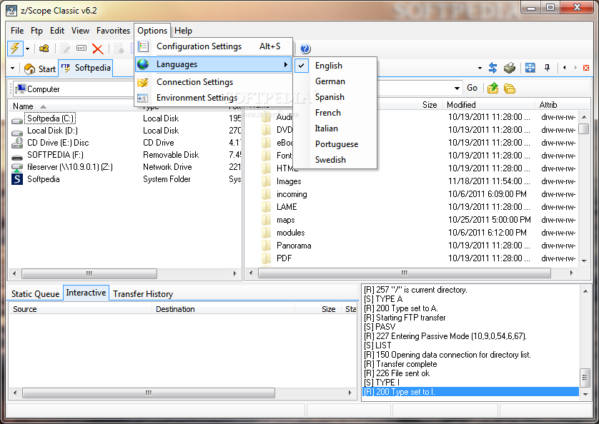Image resolution: width=599 pixels, height=424 pixels.
Task: Click the Go button
Action: [x=472, y=89]
